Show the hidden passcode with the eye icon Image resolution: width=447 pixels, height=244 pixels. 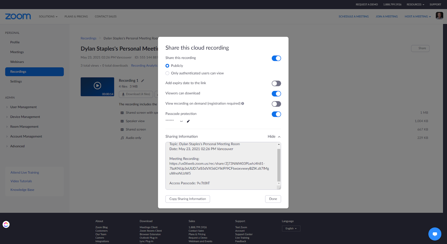click(x=181, y=121)
